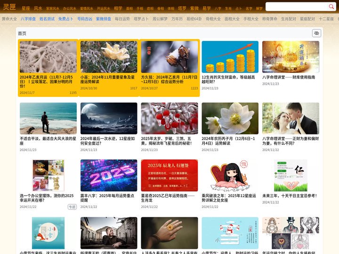Screen dimensions: 339x254
Task: Open 十二星座 link
Action: (326, 19)
